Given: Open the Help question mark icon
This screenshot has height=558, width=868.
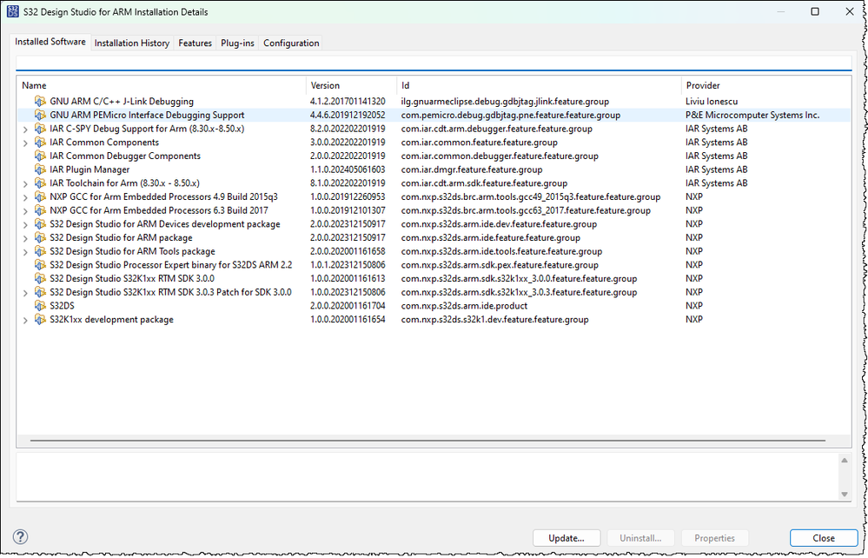Looking at the screenshot, I should pos(18,537).
